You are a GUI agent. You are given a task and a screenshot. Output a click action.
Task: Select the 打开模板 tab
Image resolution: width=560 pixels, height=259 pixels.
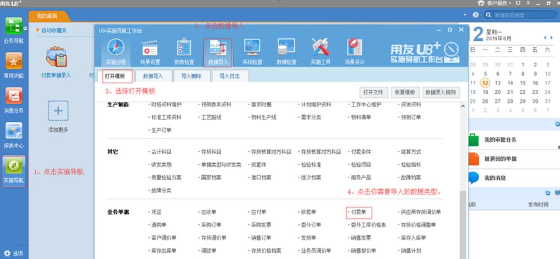coord(117,76)
